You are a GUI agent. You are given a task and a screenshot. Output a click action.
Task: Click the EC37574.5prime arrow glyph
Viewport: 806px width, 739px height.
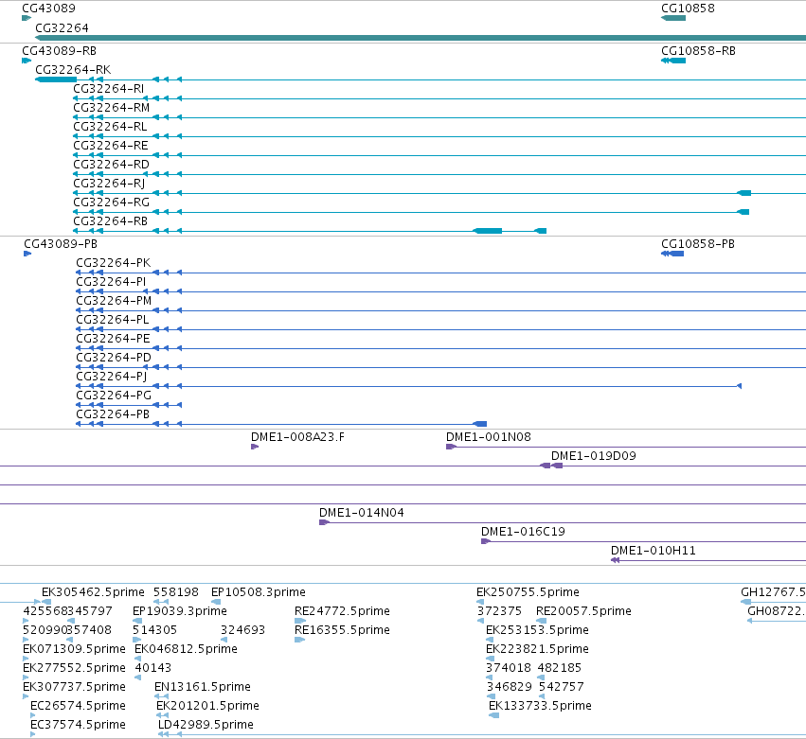tap(33, 734)
